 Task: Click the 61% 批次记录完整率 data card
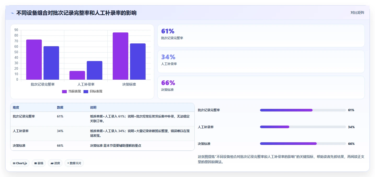(x=261, y=36)
